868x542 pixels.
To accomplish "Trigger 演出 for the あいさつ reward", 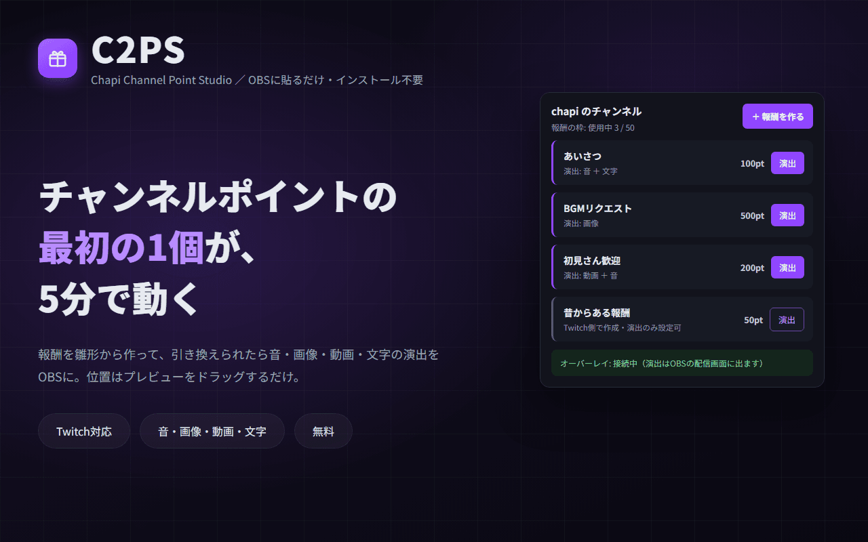I will point(787,163).
